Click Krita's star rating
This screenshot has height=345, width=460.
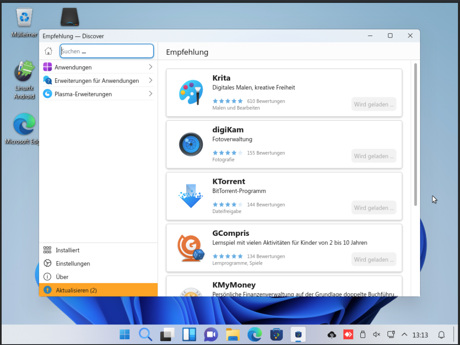pyautogui.click(x=228, y=101)
